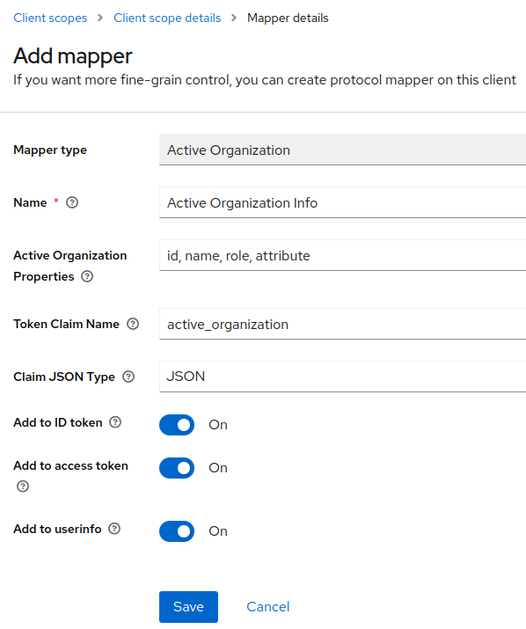This screenshot has width=526, height=629.
Task: Cancel adding the mapper
Action: [x=268, y=606]
